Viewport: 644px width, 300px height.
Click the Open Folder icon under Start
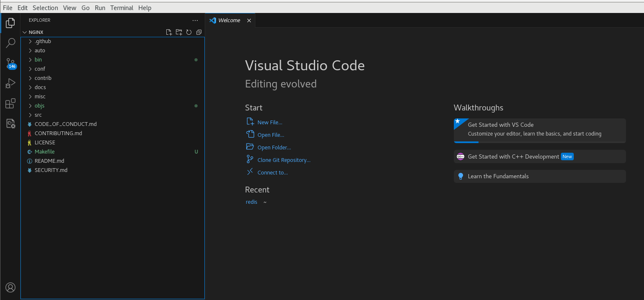click(x=250, y=147)
